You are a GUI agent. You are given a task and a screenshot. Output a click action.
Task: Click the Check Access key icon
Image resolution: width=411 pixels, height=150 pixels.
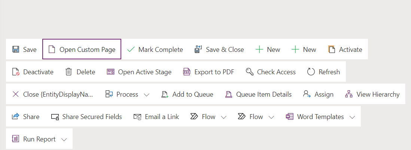pos(250,72)
